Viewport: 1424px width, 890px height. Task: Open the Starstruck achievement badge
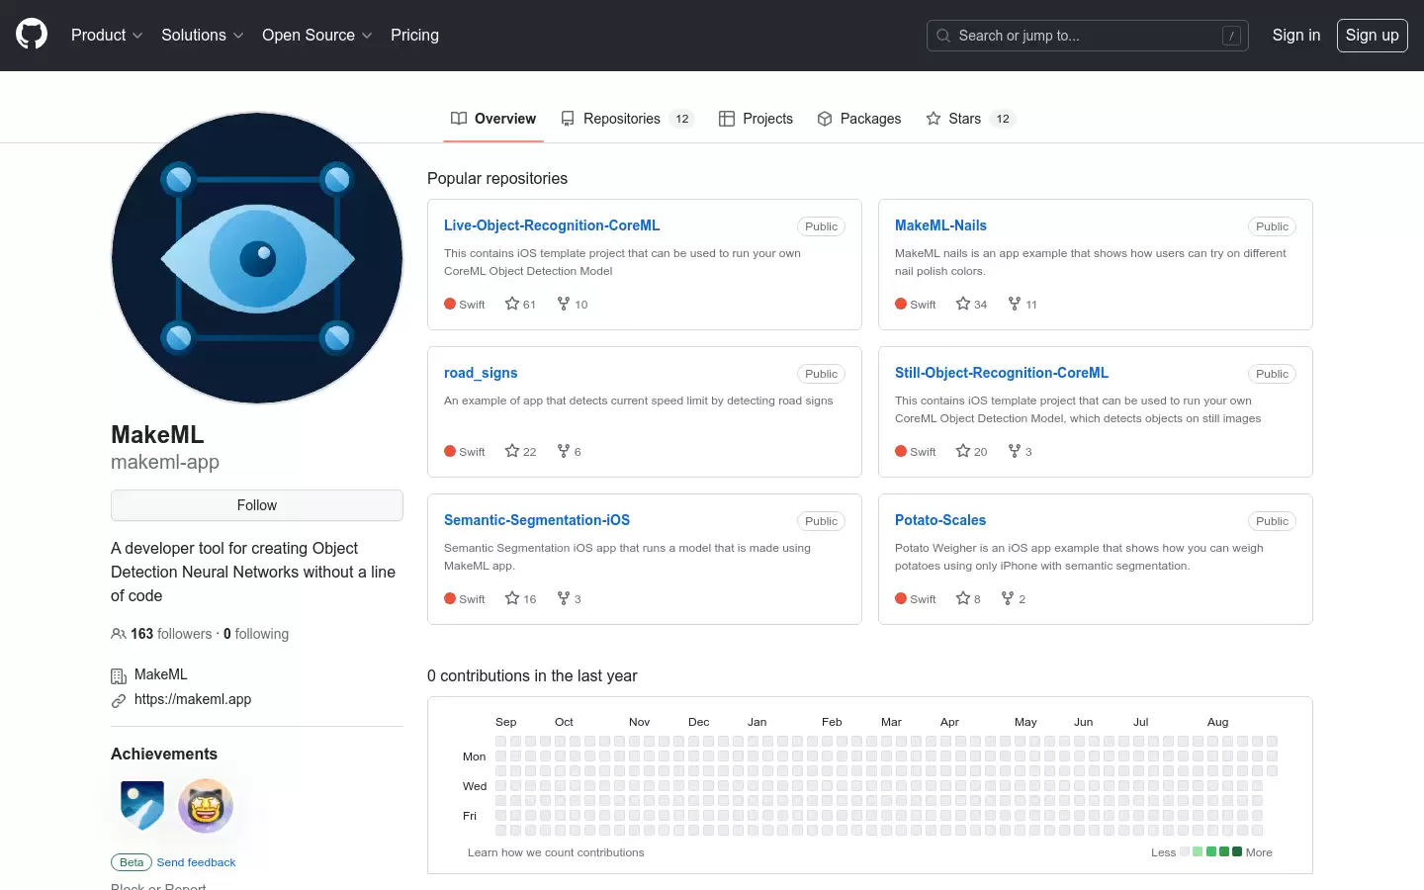coord(206,805)
